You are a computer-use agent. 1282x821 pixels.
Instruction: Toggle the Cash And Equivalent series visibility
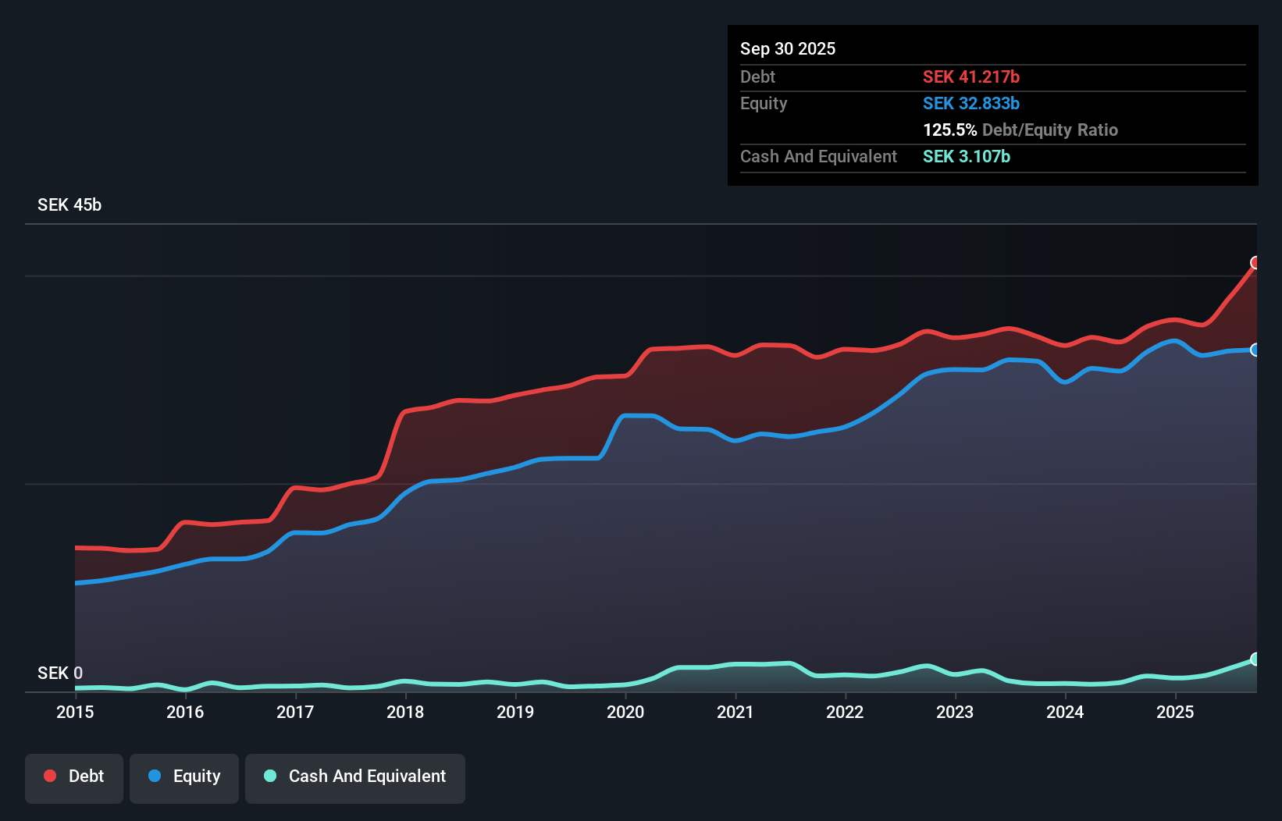(355, 777)
